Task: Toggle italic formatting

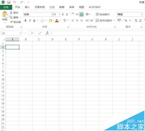Action: point(30,21)
